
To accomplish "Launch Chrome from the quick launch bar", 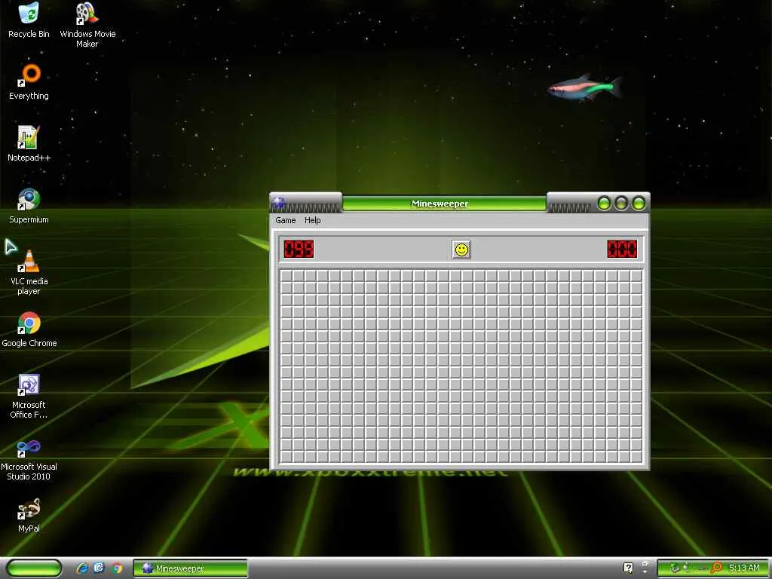I will [x=117, y=568].
